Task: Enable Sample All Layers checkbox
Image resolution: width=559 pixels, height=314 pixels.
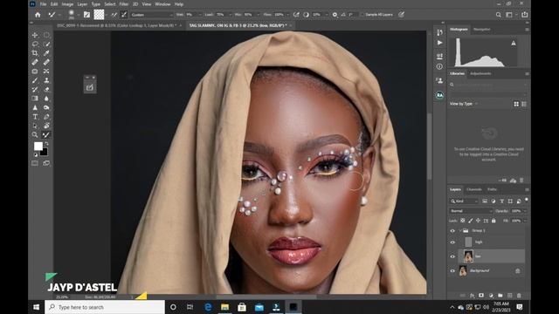Action: pyautogui.click(x=362, y=15)
